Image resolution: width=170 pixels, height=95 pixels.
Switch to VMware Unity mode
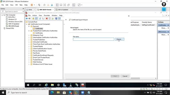click(69, 5)
